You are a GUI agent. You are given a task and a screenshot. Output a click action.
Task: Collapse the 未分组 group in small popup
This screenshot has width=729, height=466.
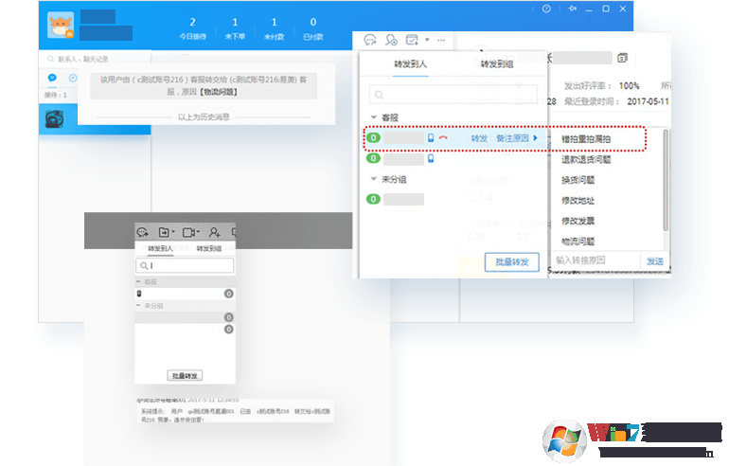coord(138,306)
